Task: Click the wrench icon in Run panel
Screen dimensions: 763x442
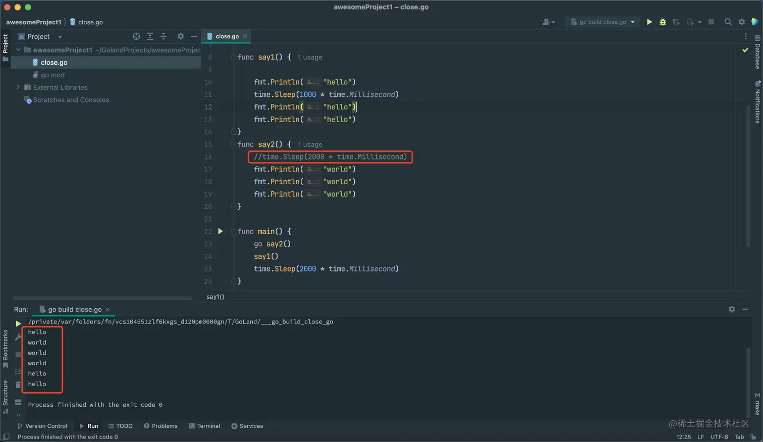Action: pyautogui.click(x=18, y=337)
